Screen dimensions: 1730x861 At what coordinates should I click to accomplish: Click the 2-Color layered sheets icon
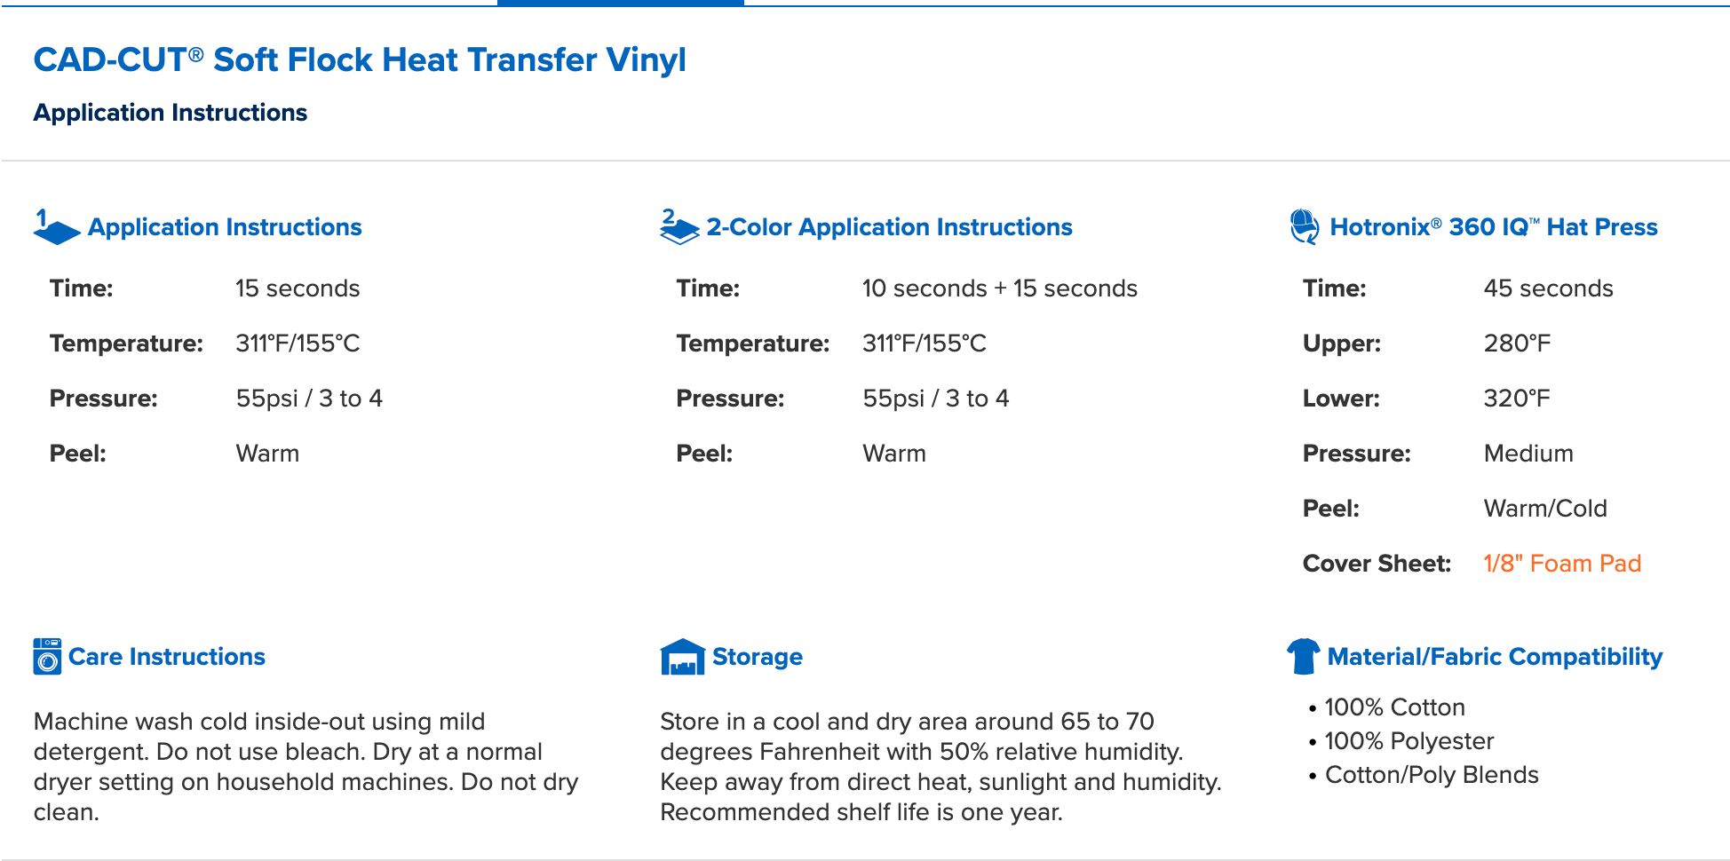(679, 227)
